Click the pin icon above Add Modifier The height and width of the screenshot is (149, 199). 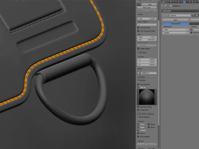(x=163, y=6)
